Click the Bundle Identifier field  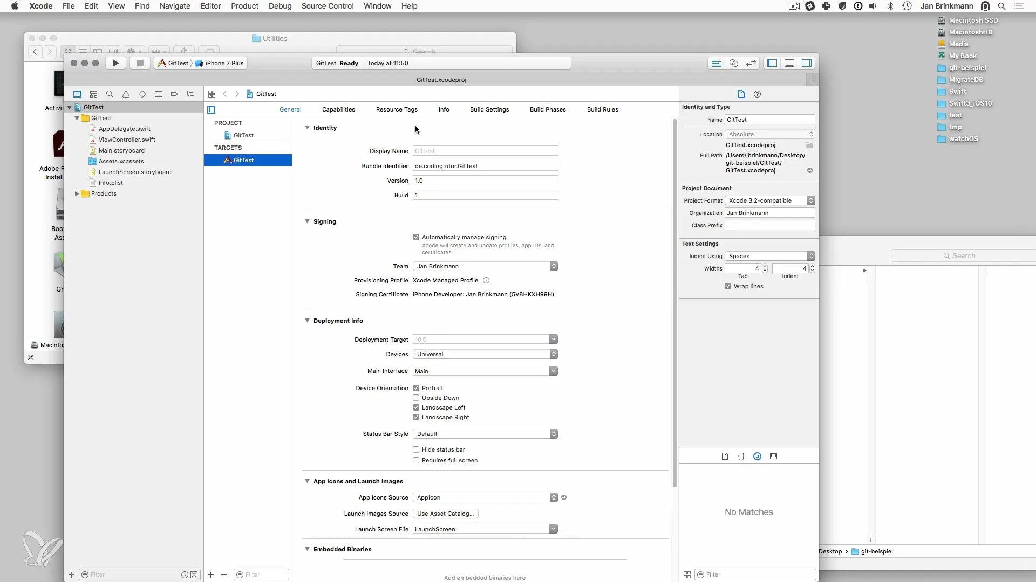coord(485,166)
